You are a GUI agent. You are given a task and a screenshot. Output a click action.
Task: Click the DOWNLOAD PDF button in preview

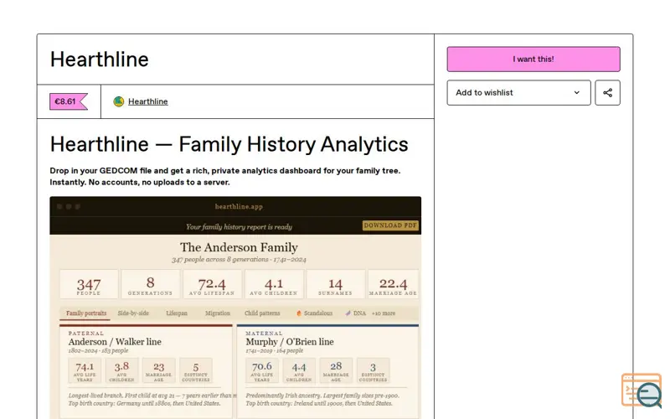[x=390, y=225]
